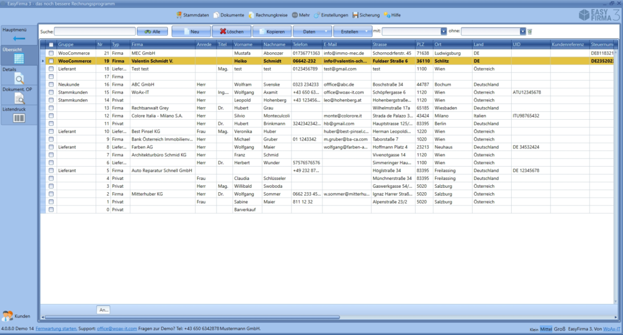Expand the 'ohne' filter dropdown
Screen dimensions: 623x335
tap(523, 31)
